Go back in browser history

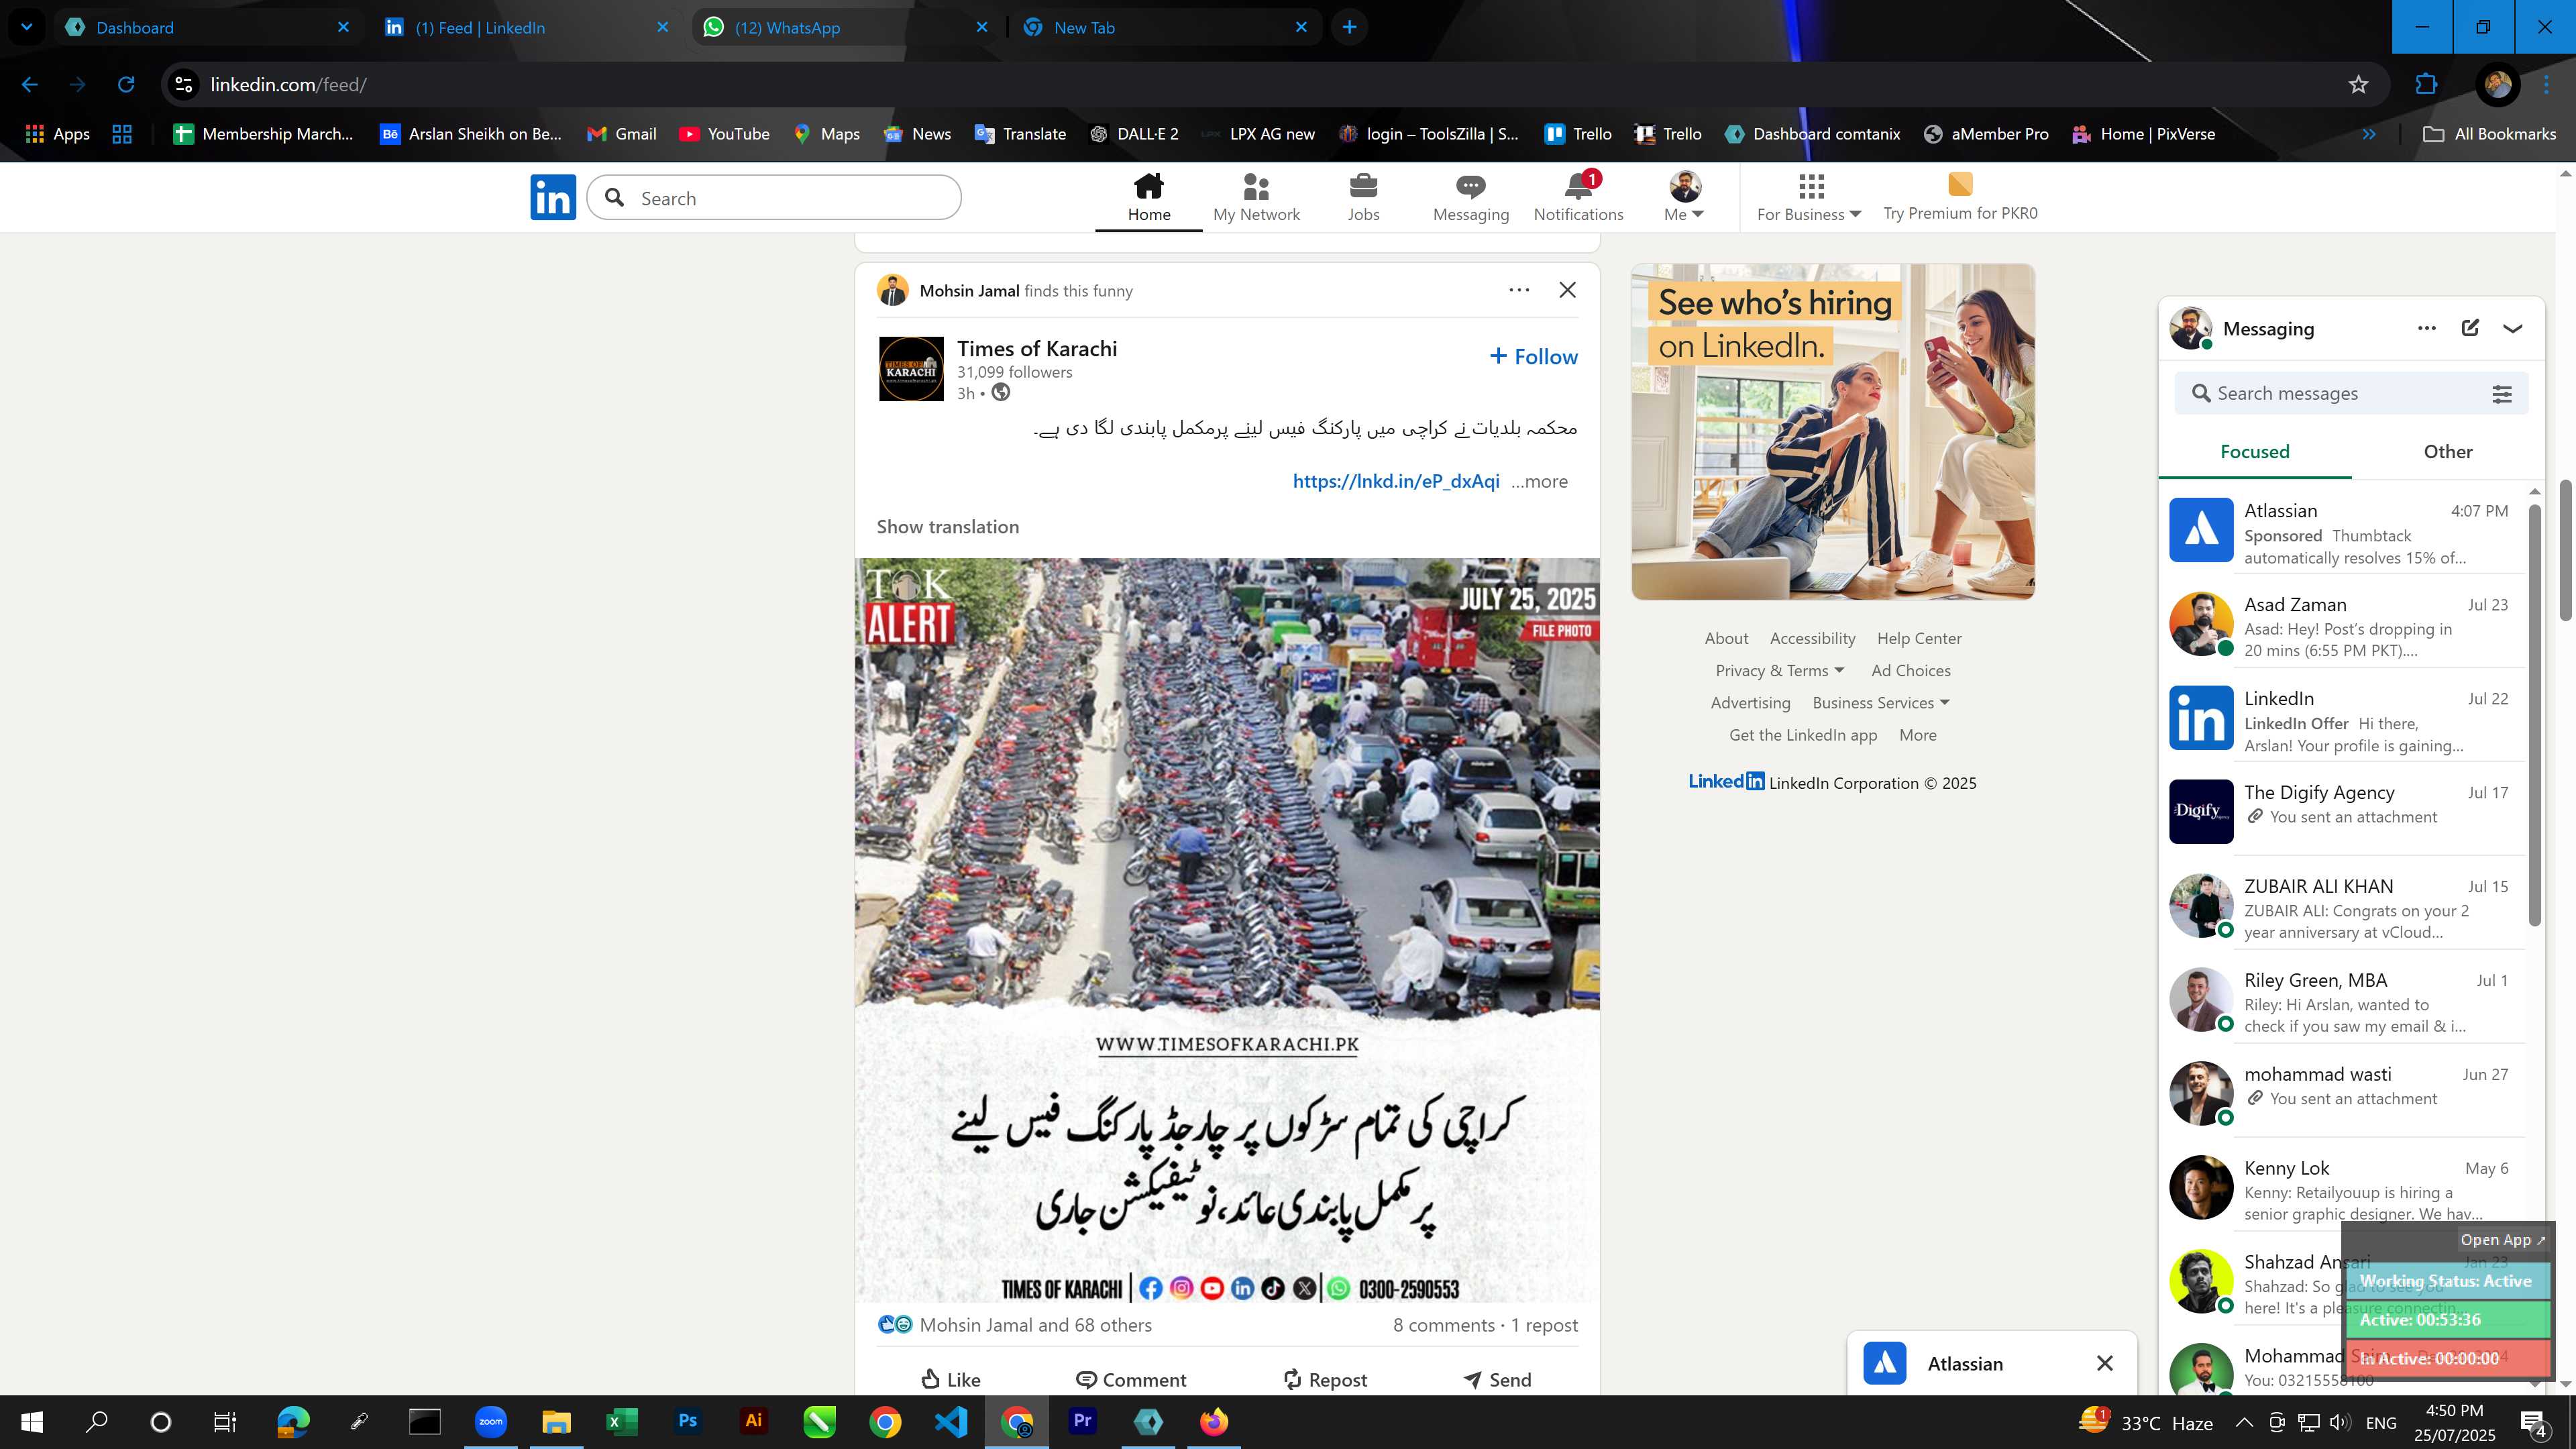pos(29,85)
